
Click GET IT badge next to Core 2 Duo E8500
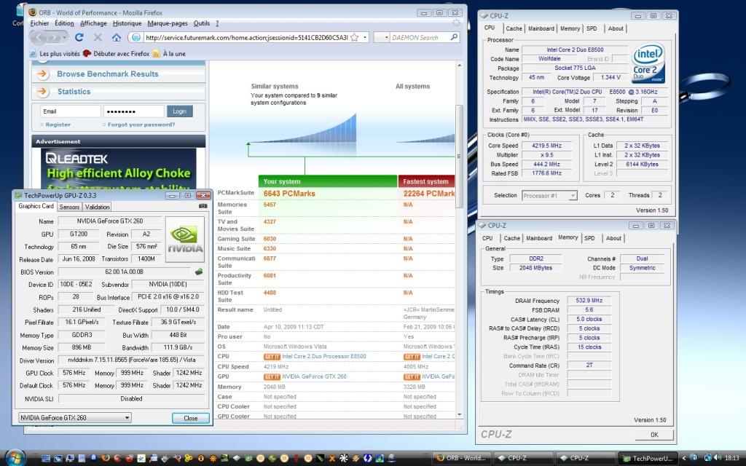coord(272,357)
